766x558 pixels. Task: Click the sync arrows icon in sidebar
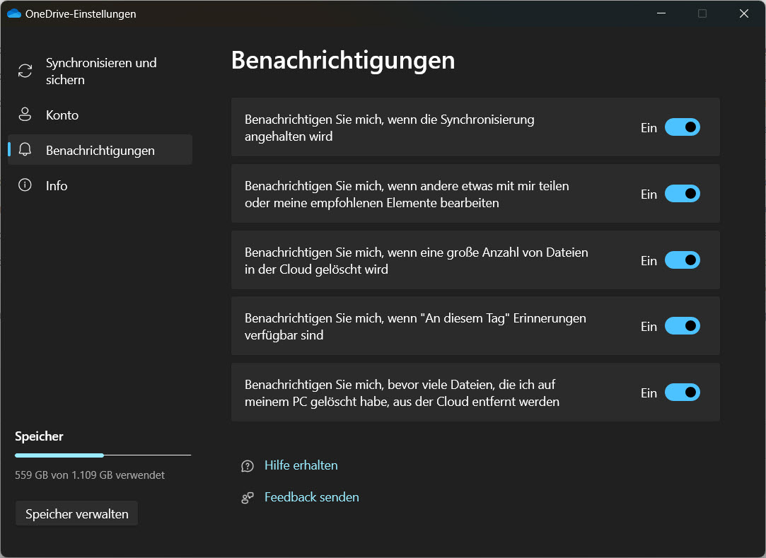point(25,71)
